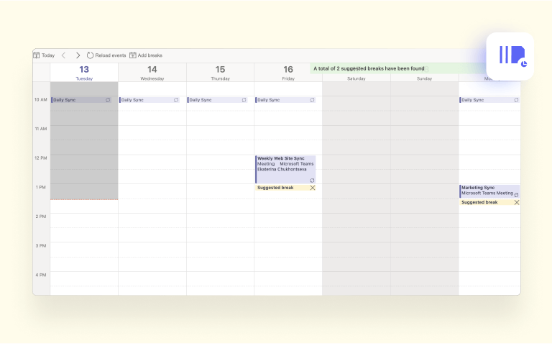The height and width of the screenshot is (346, 552).
Task: Click recurrence icon on Wednesday Daily Sync
Action: 175,100
